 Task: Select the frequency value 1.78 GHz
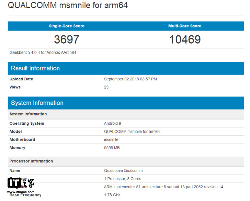(x=112, y=195)
